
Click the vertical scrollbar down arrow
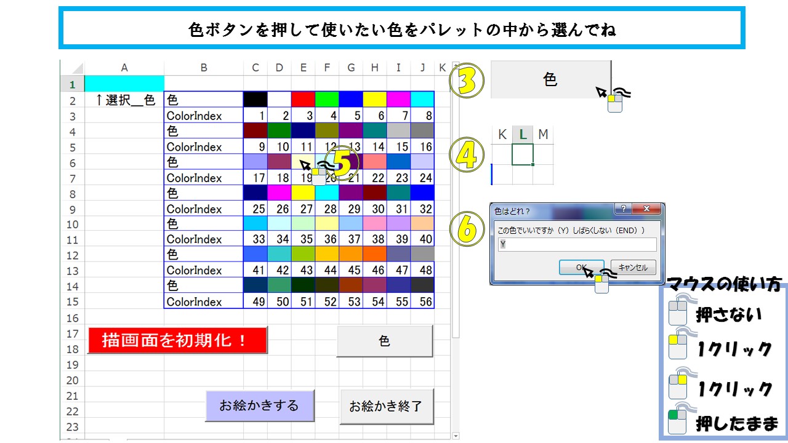(456, 436)
